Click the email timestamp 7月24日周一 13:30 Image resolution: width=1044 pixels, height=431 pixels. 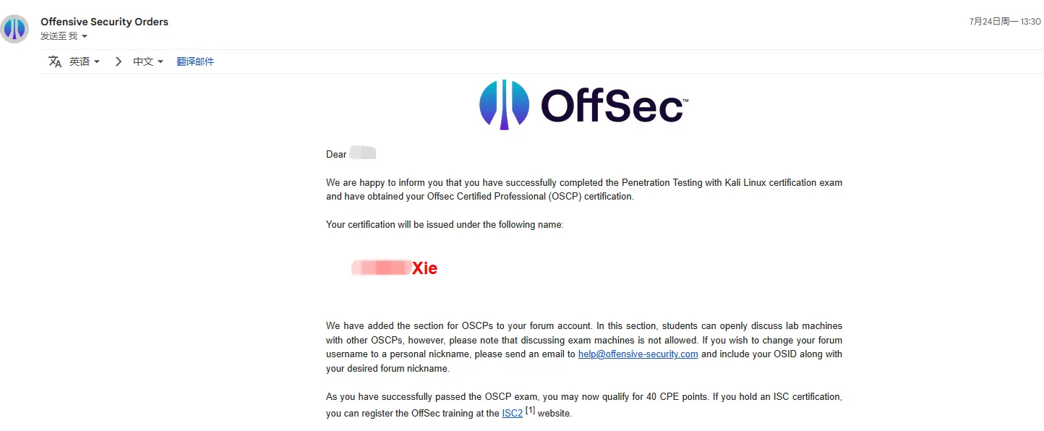pyautogui.click(x=1004, y=22)
